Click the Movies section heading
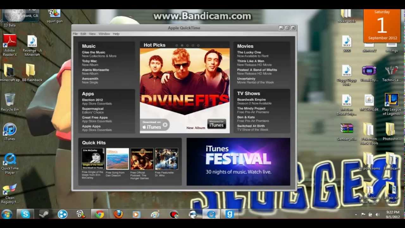Screen dimensions: 405x228 [x=245, y=46]
